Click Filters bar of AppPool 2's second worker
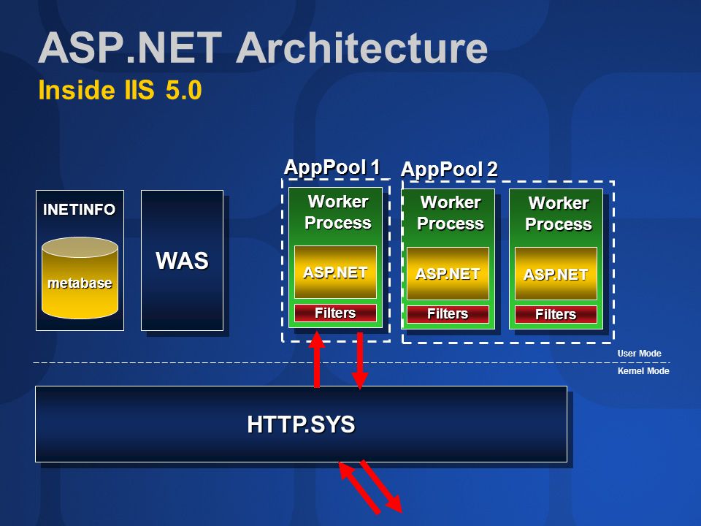Viewport: 701px width, 526px height. tap(556, 314)
